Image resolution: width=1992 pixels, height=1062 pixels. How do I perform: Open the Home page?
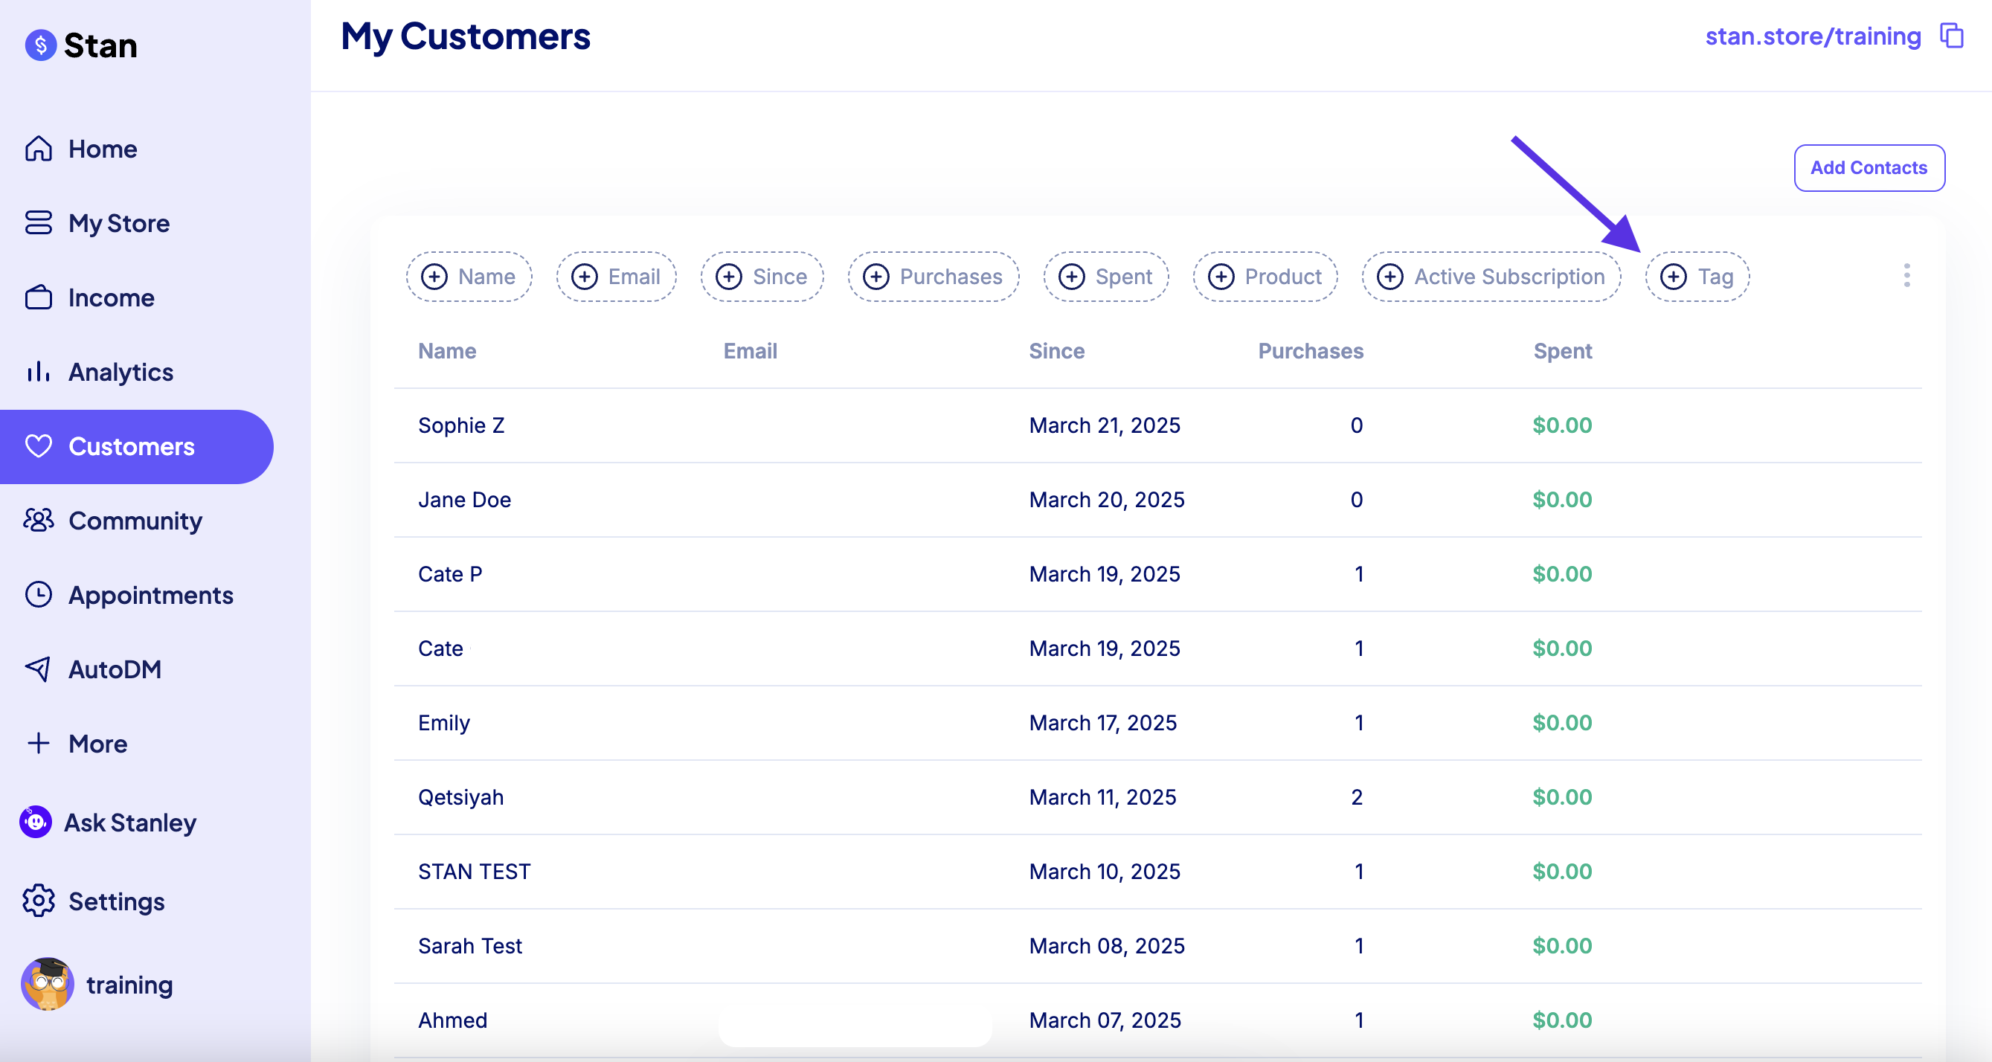(102, 149)
